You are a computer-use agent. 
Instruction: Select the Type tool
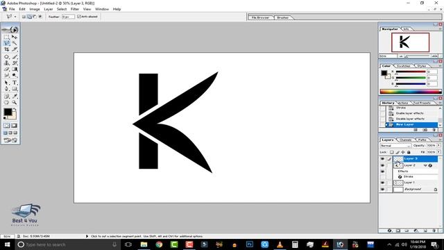coord(14,83)
